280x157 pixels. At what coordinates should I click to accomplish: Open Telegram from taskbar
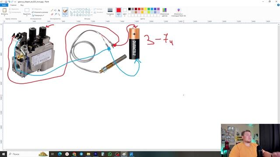(81, 154)
